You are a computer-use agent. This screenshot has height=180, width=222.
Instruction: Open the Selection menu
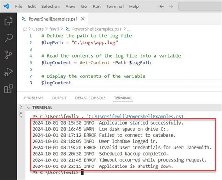pos(51,7)
